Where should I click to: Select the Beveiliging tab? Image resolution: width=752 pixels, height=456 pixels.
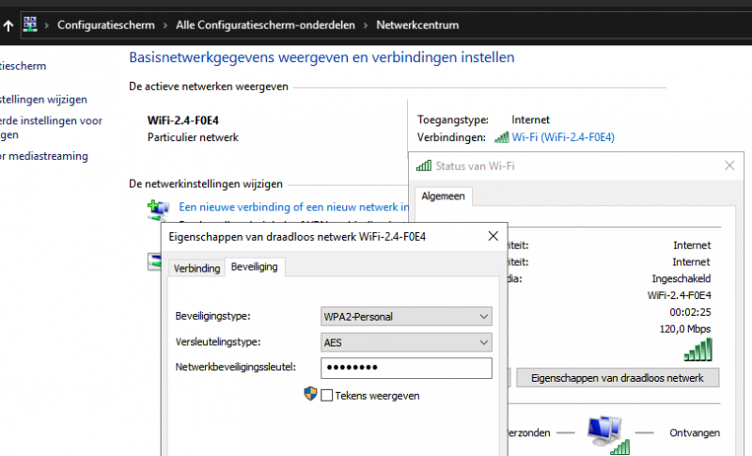point(254,268)
